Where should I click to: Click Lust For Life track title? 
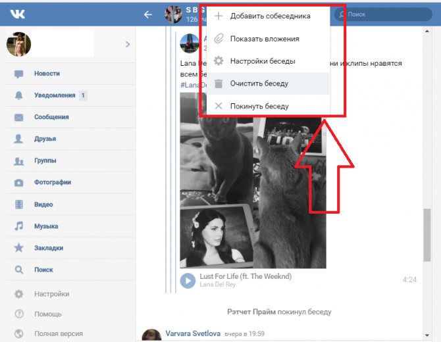tap(246, 276)
